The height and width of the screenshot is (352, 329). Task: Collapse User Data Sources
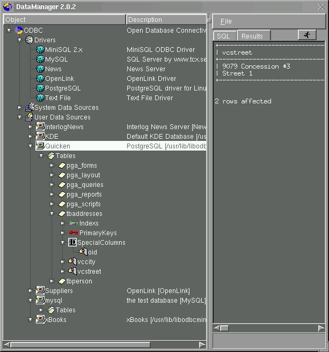pyautogui.click(x=19, y=117)
